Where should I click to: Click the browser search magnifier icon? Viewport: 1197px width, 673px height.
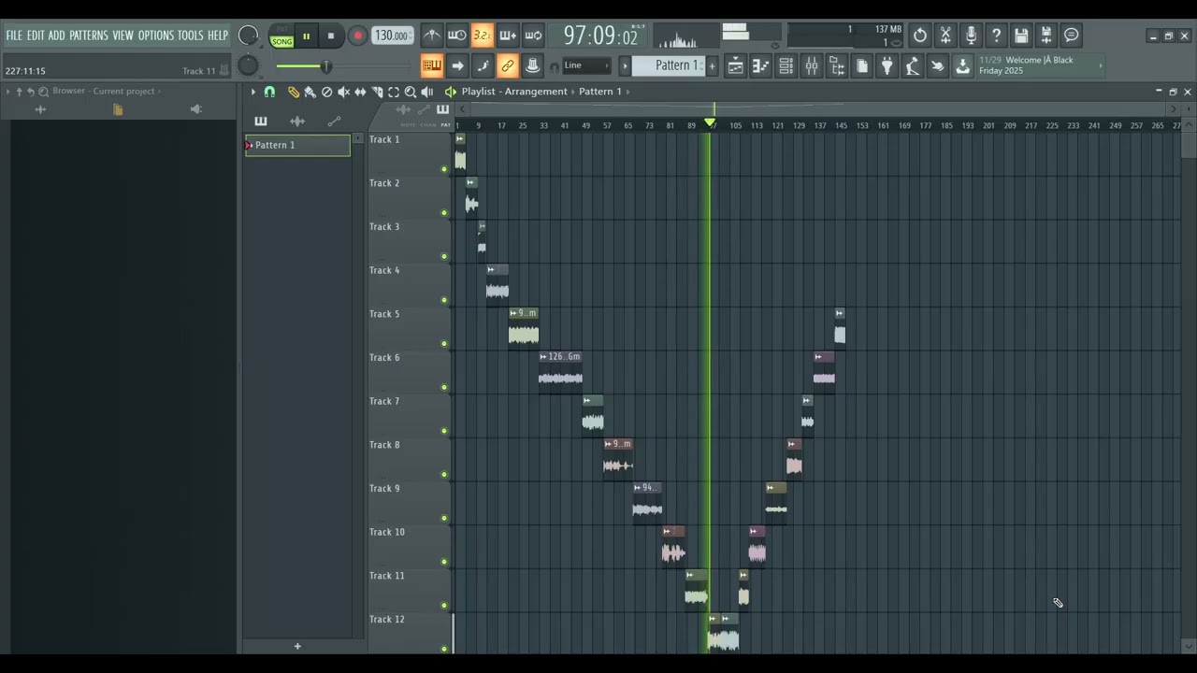click(x=43, y=92)
